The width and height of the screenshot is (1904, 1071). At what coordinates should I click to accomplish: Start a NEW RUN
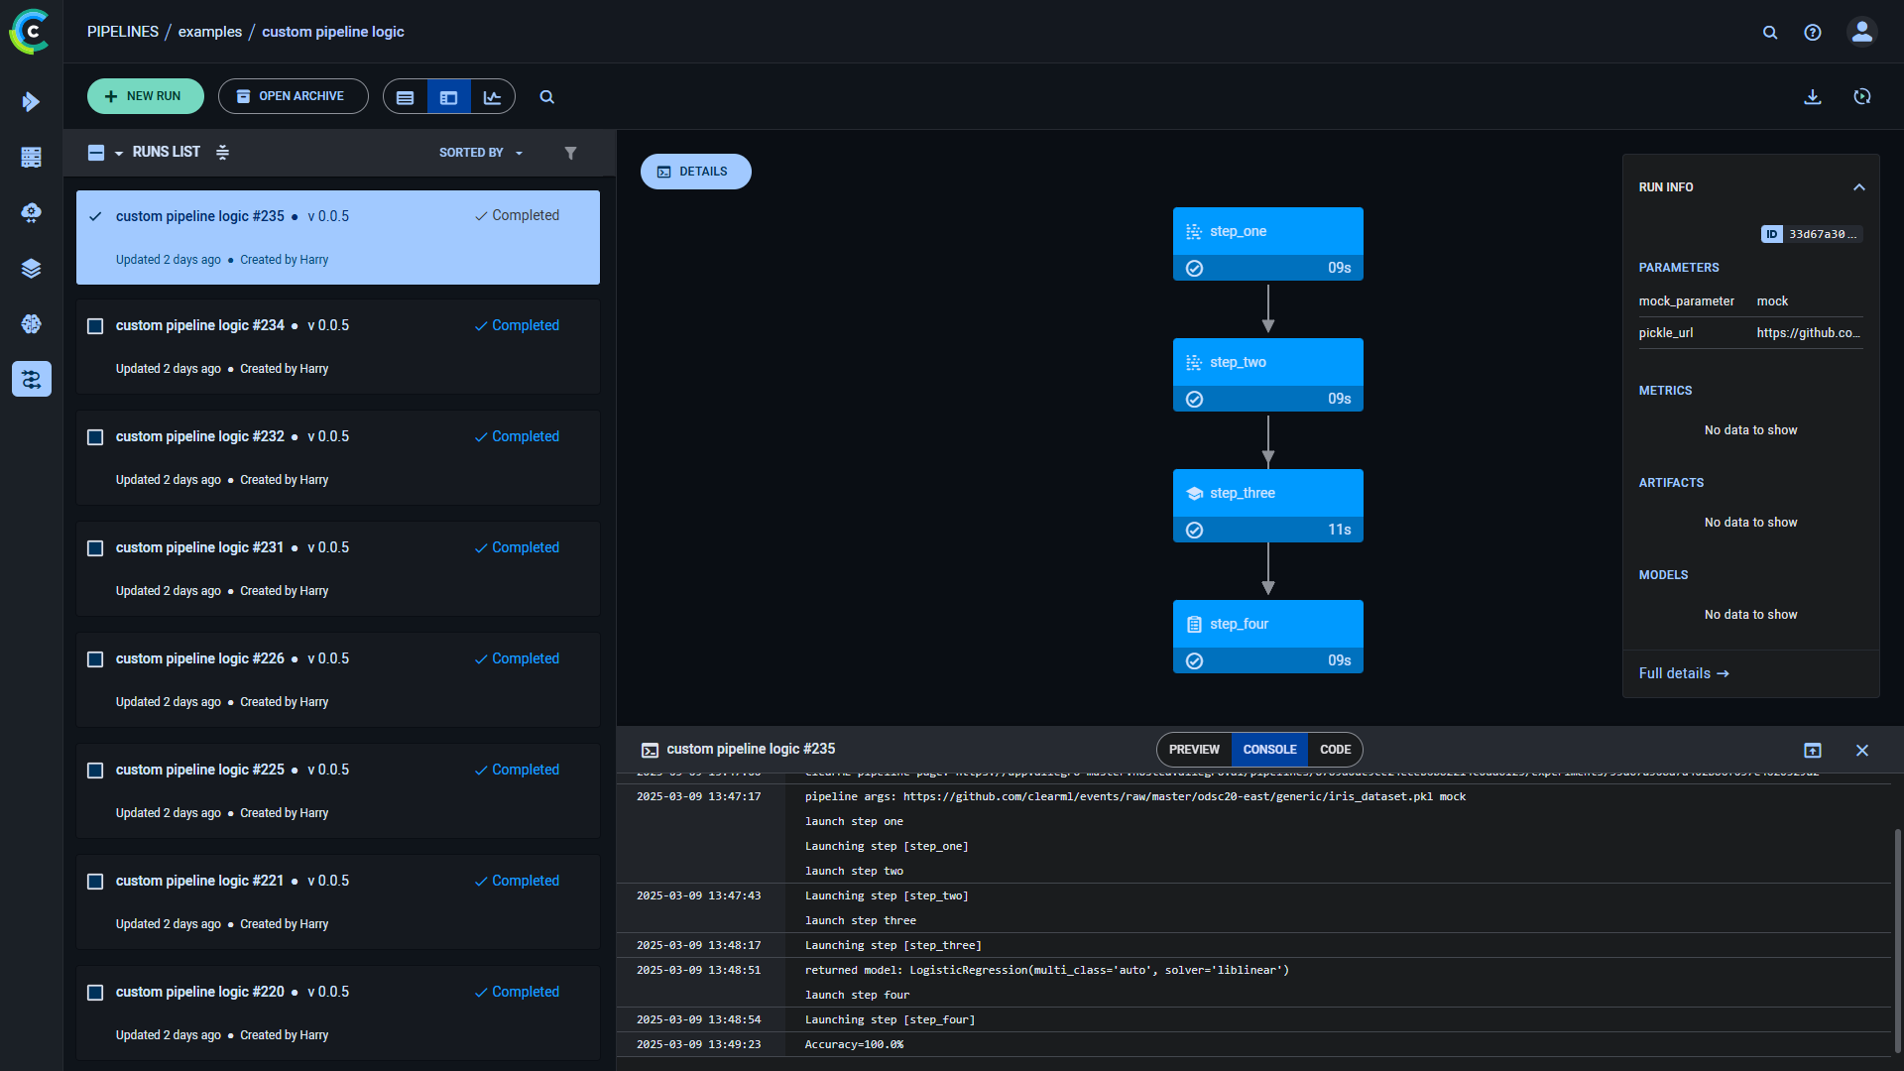point(145,95)
